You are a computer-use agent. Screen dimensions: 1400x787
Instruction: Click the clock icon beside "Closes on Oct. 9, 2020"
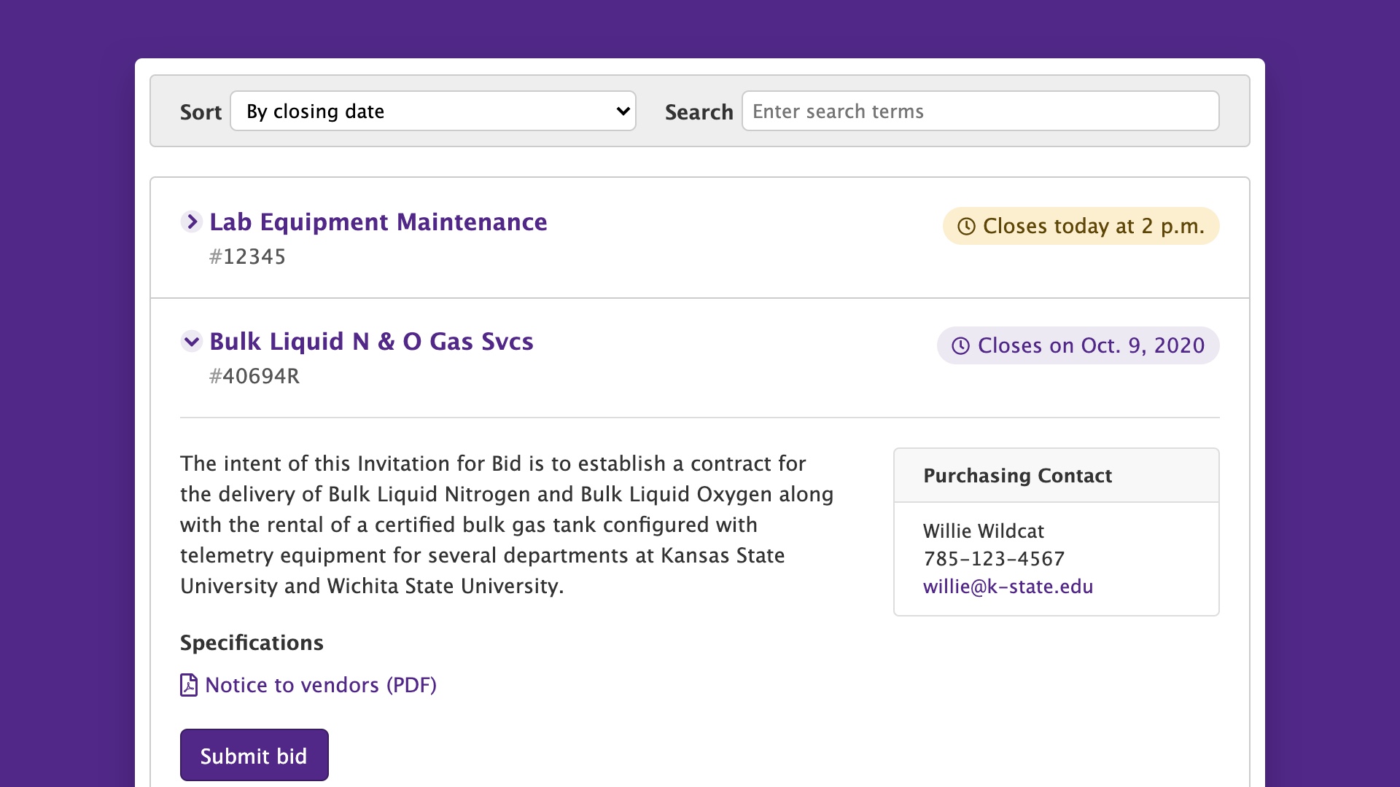click(x=960, y=345)
